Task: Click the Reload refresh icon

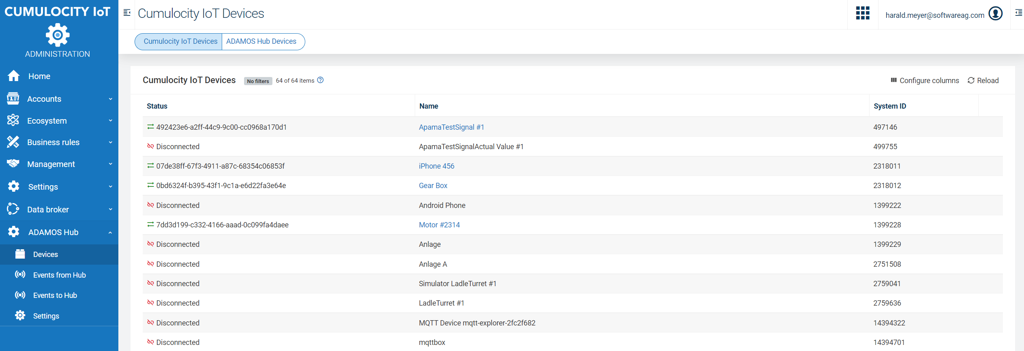Action: tap(971, 80)
